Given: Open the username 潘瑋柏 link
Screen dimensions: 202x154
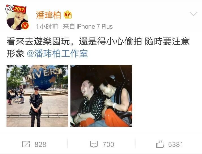Looking at the screenshot, I should pyautogui.click(x=48, y=15).
